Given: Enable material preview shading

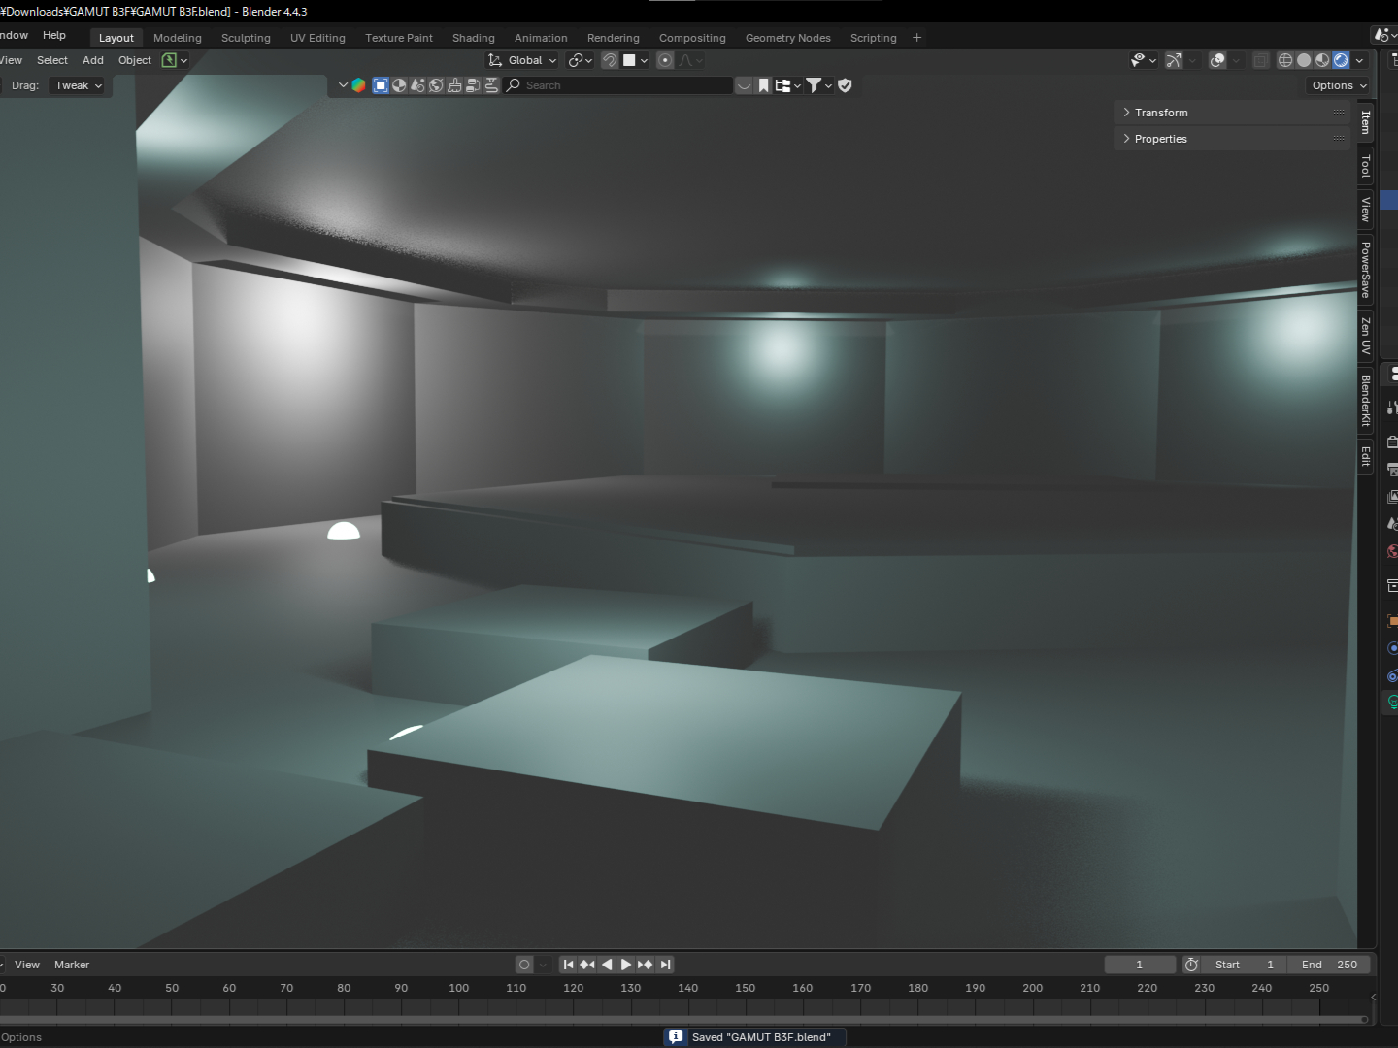Looking at the screenshot, I should coord(1322,60).
